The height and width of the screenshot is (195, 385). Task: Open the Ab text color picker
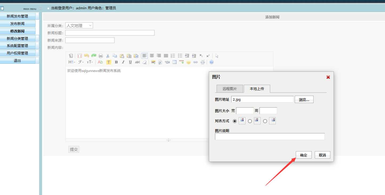tap(100, 62)
